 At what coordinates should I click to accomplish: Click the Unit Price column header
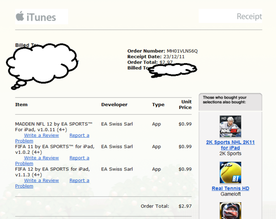[x=185, y=104]
